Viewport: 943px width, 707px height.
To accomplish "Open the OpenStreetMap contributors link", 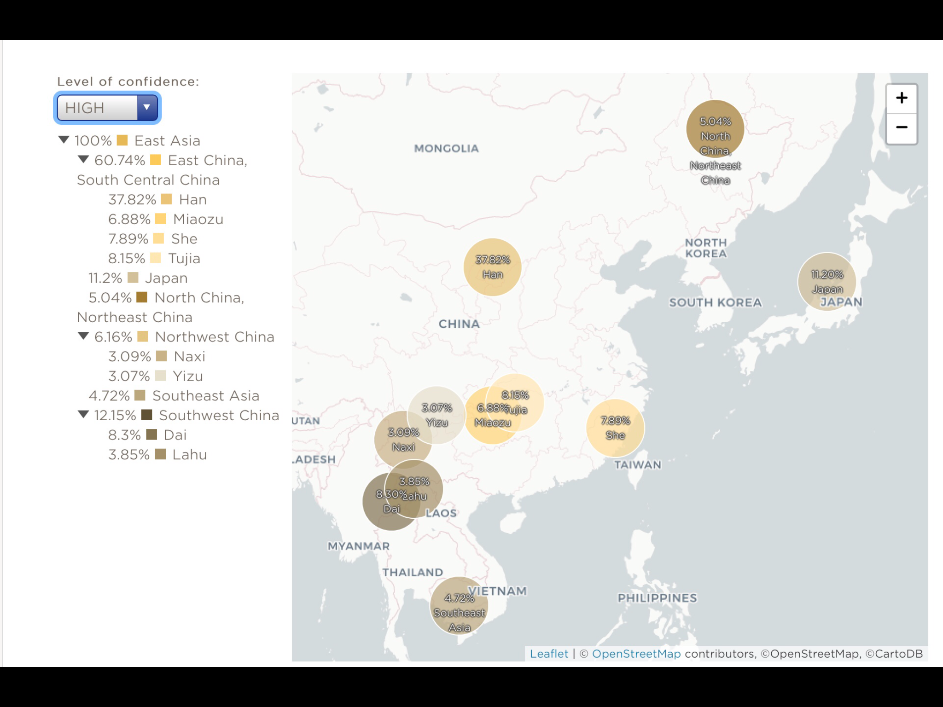I will tap(636, 654).
